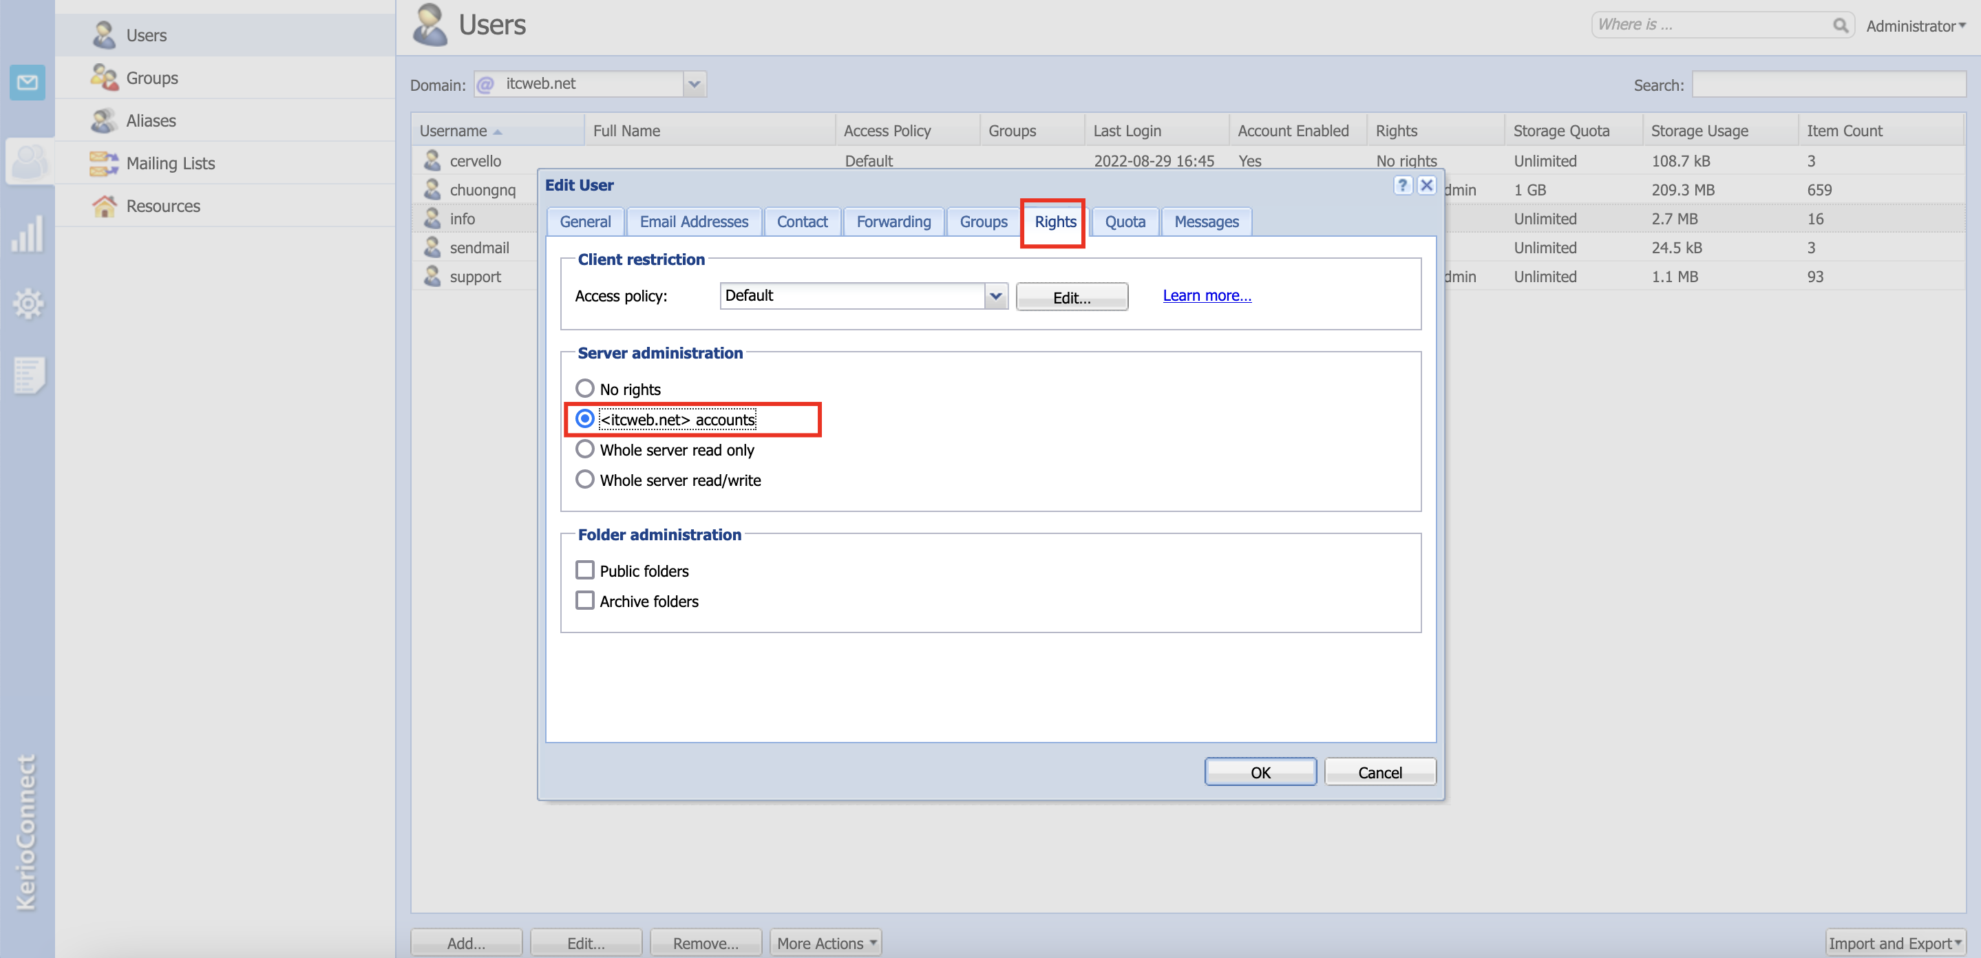Click the Learn more link

(1206, 295)
